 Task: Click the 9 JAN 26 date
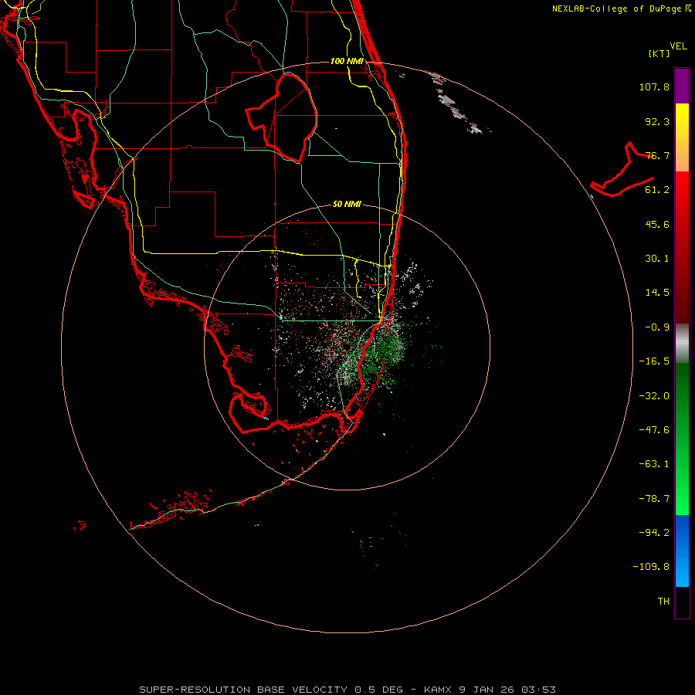(487, 690)
